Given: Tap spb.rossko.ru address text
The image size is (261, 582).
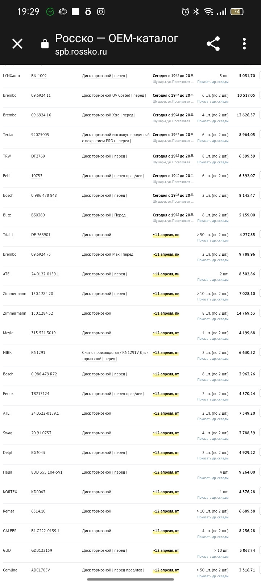Looking at the screenshot, I should tap(81, 52).
